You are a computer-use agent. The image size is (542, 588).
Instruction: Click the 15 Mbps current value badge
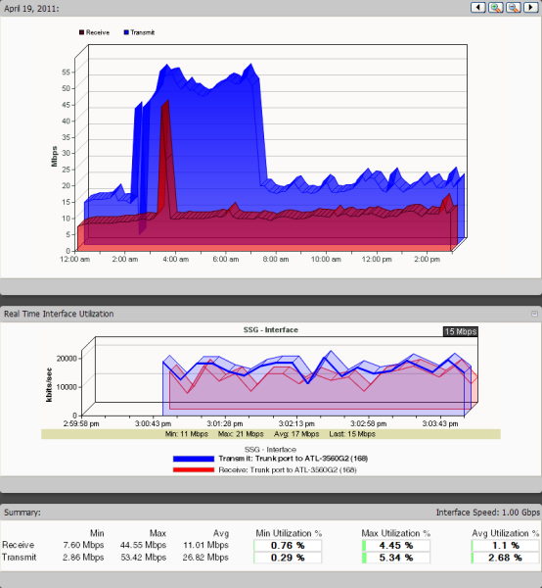click(x=461, y=331)
